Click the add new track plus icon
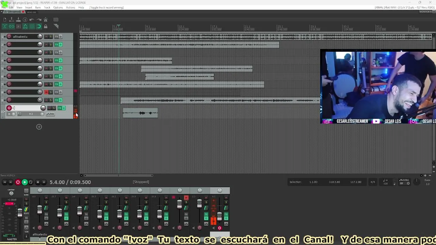436x245 pixels. [39, 127]
